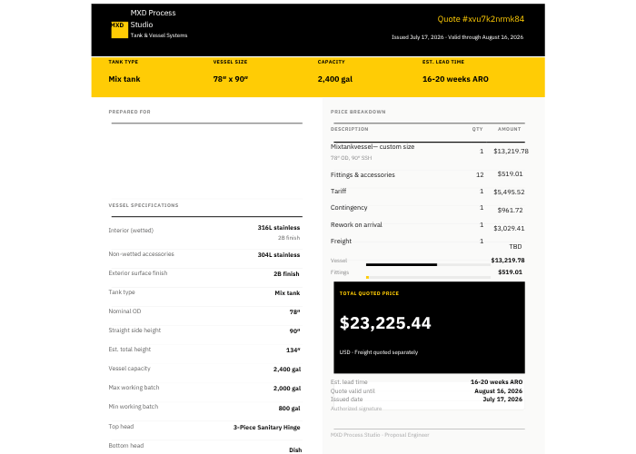Click the Rework on arrival line item
This screenshot has height=454, width=636.
click(356, 224)
